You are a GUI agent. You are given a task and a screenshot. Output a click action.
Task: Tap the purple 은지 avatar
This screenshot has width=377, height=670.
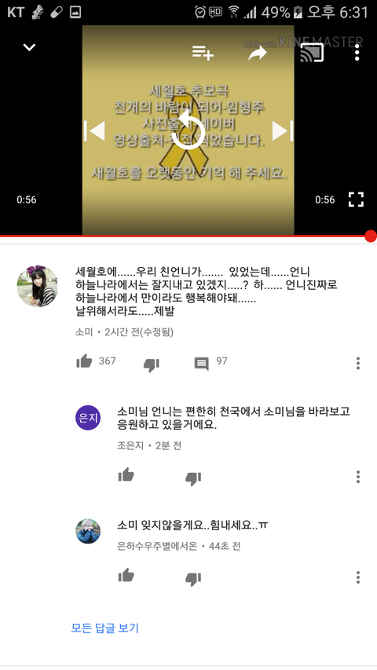(x=88, y=417)
